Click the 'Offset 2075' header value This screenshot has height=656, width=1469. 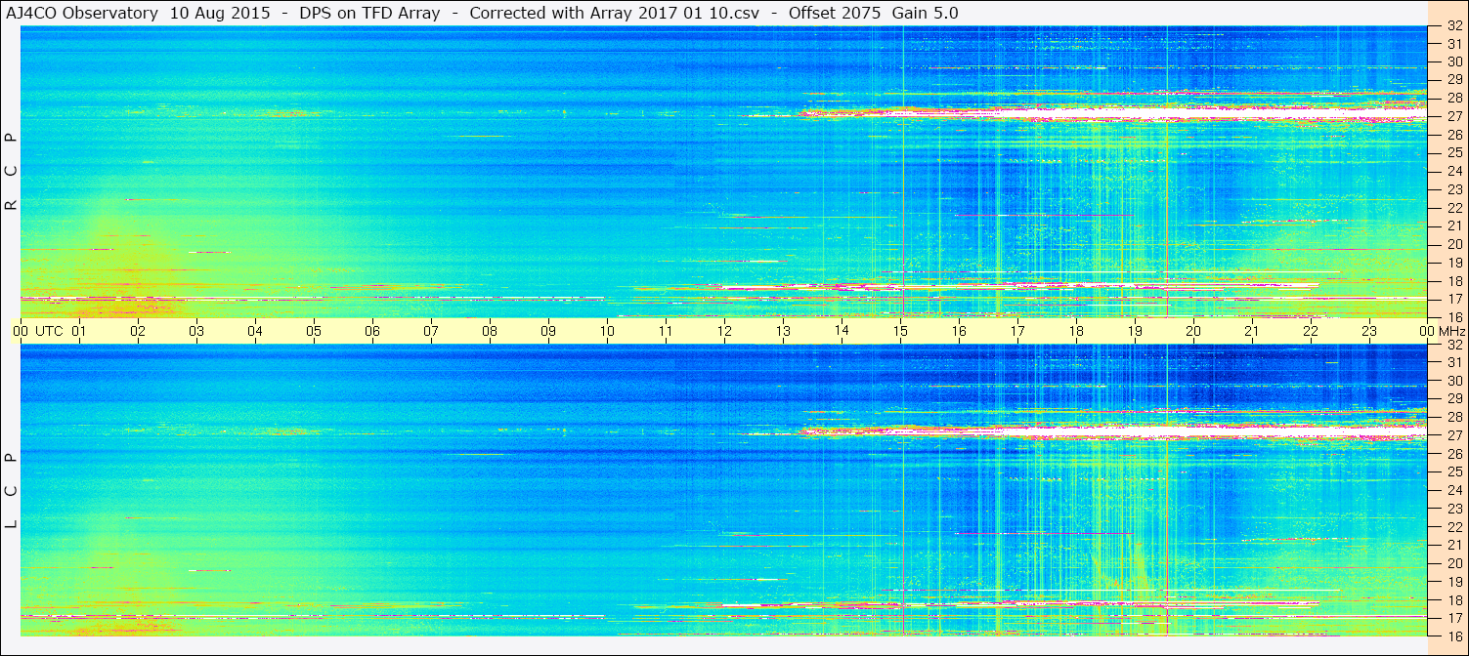[833, 13]
